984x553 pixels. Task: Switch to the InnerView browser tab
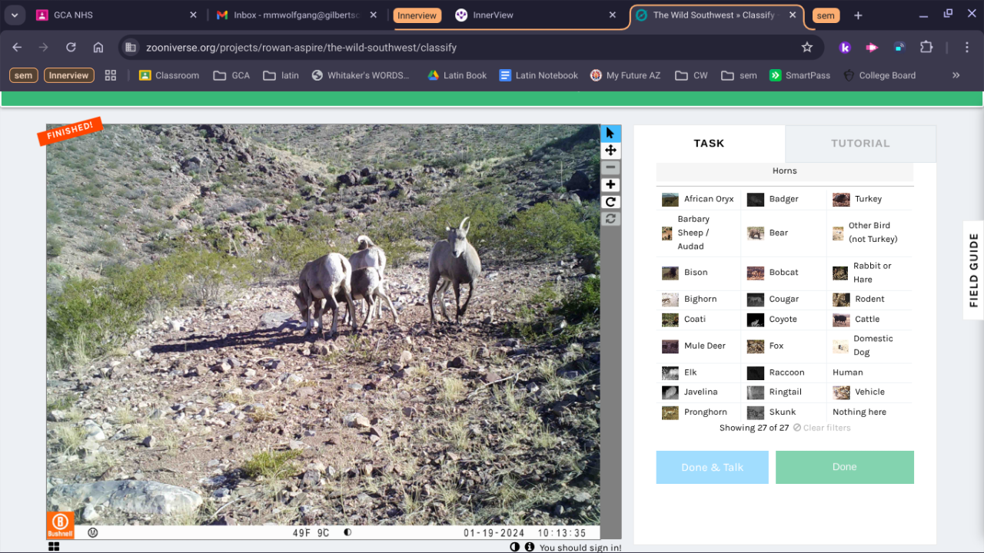click(x=534, y=15)
